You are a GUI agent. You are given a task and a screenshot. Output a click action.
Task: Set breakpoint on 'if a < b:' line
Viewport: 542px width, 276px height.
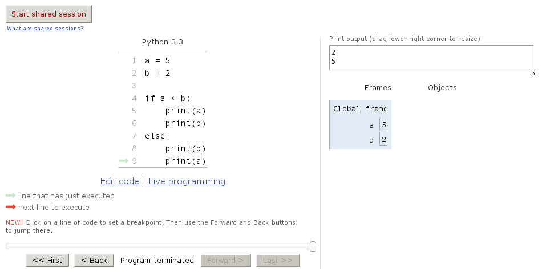click(167, 98)
